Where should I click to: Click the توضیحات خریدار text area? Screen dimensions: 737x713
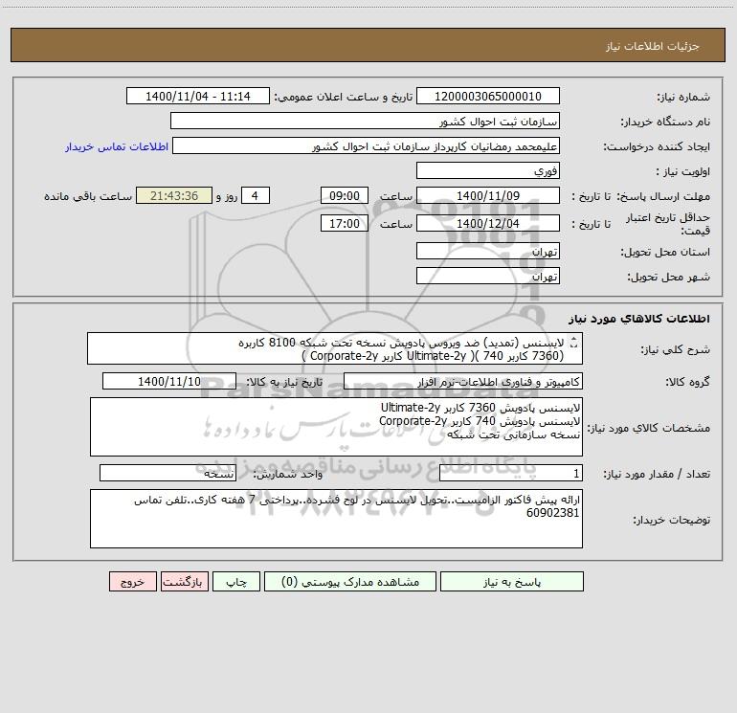(x=336, y=519)
